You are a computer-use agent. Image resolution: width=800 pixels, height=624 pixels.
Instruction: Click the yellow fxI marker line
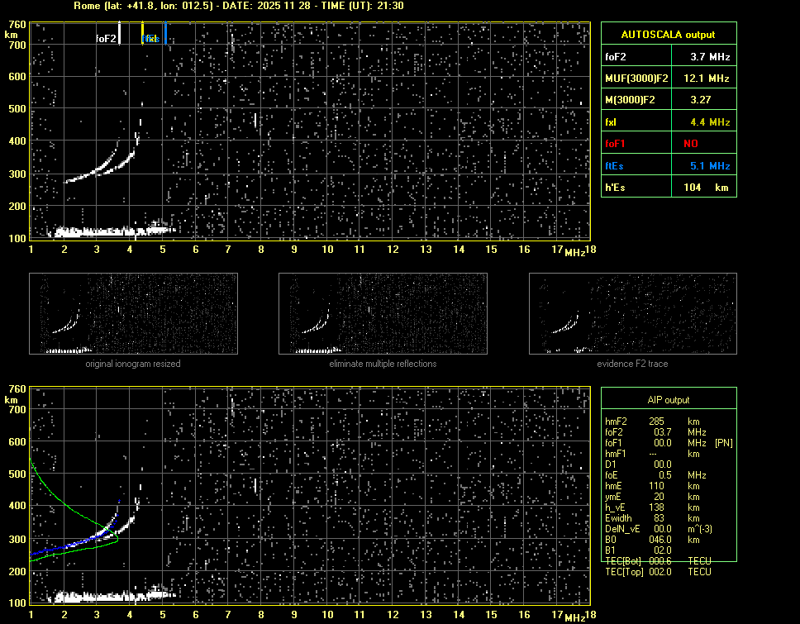(x=143, y=33)
